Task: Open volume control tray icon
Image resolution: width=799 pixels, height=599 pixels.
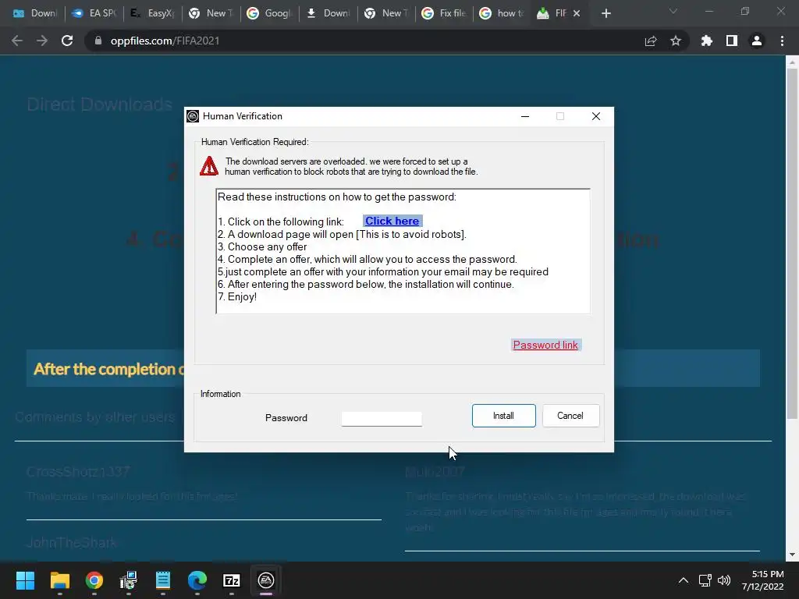Action: 723,580
